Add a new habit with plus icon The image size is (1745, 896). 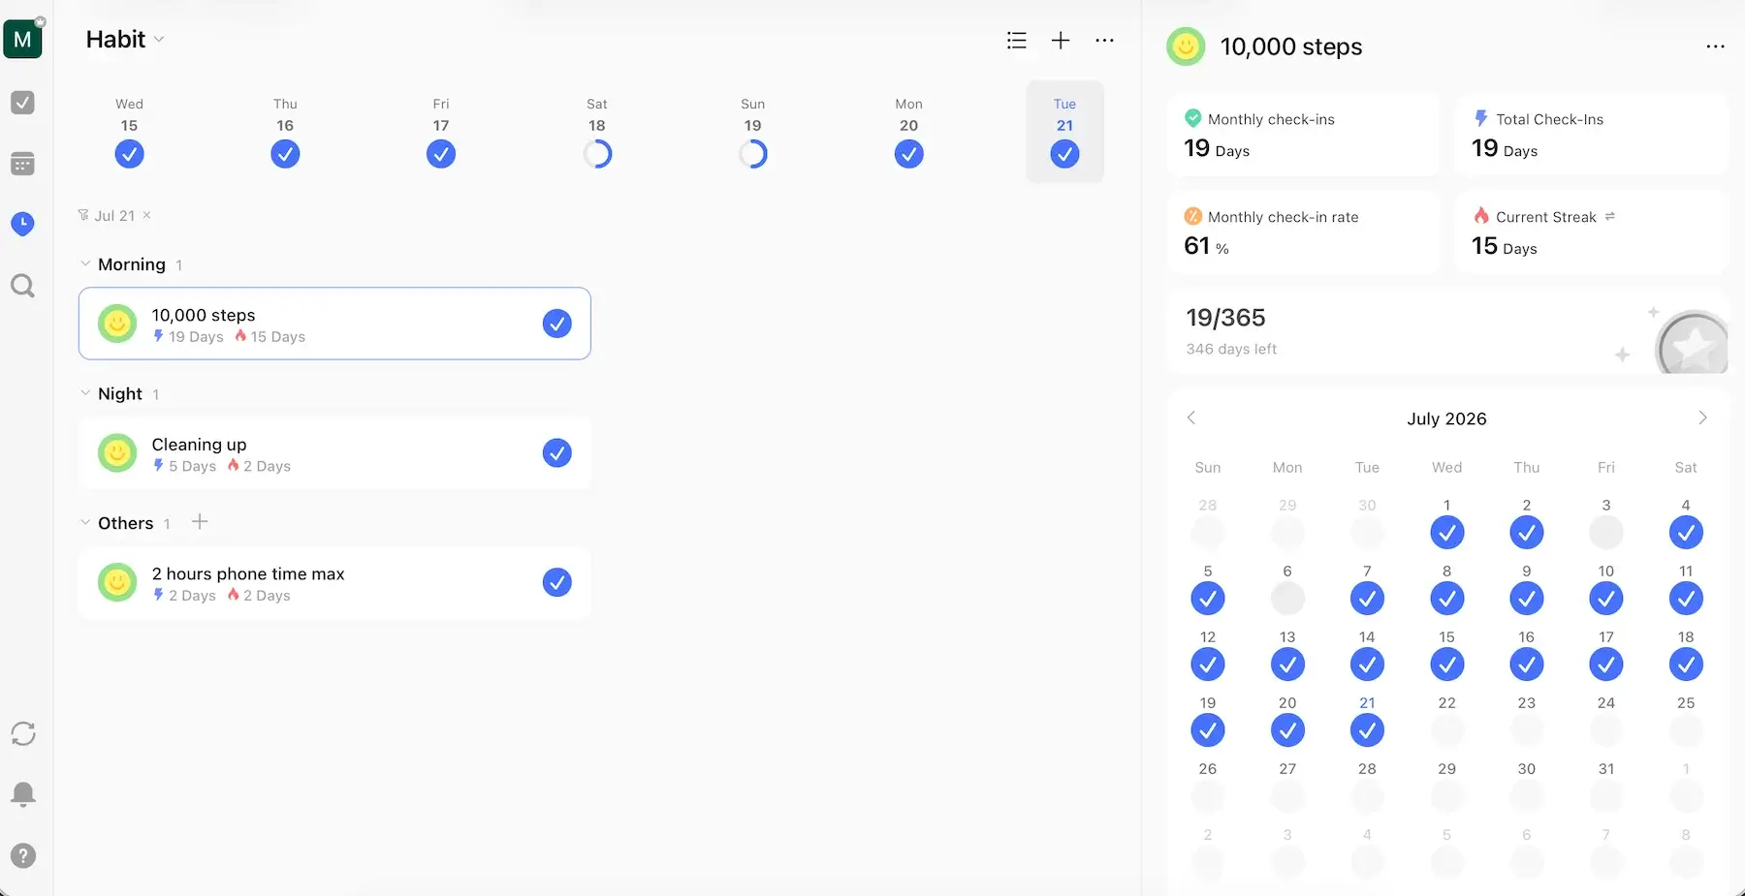(x=1061, y=40)
